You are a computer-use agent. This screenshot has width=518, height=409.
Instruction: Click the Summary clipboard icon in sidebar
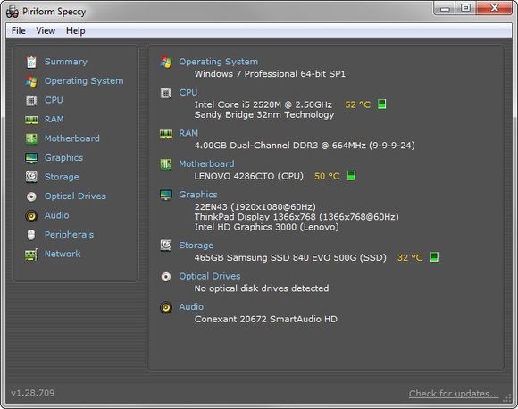click(31, 62)
